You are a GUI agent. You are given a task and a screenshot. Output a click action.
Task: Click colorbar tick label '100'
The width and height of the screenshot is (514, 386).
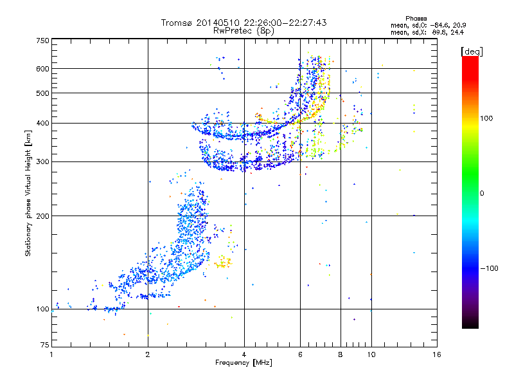[486, 118]
